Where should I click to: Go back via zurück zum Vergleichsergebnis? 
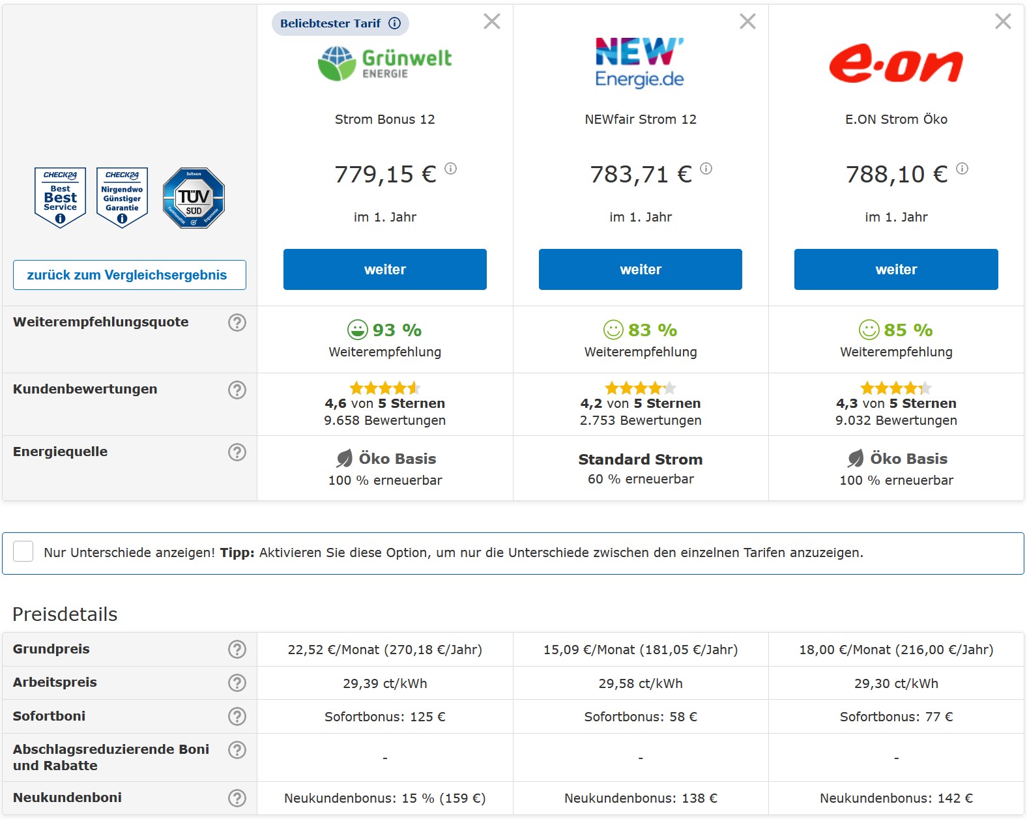click(130, 275)
